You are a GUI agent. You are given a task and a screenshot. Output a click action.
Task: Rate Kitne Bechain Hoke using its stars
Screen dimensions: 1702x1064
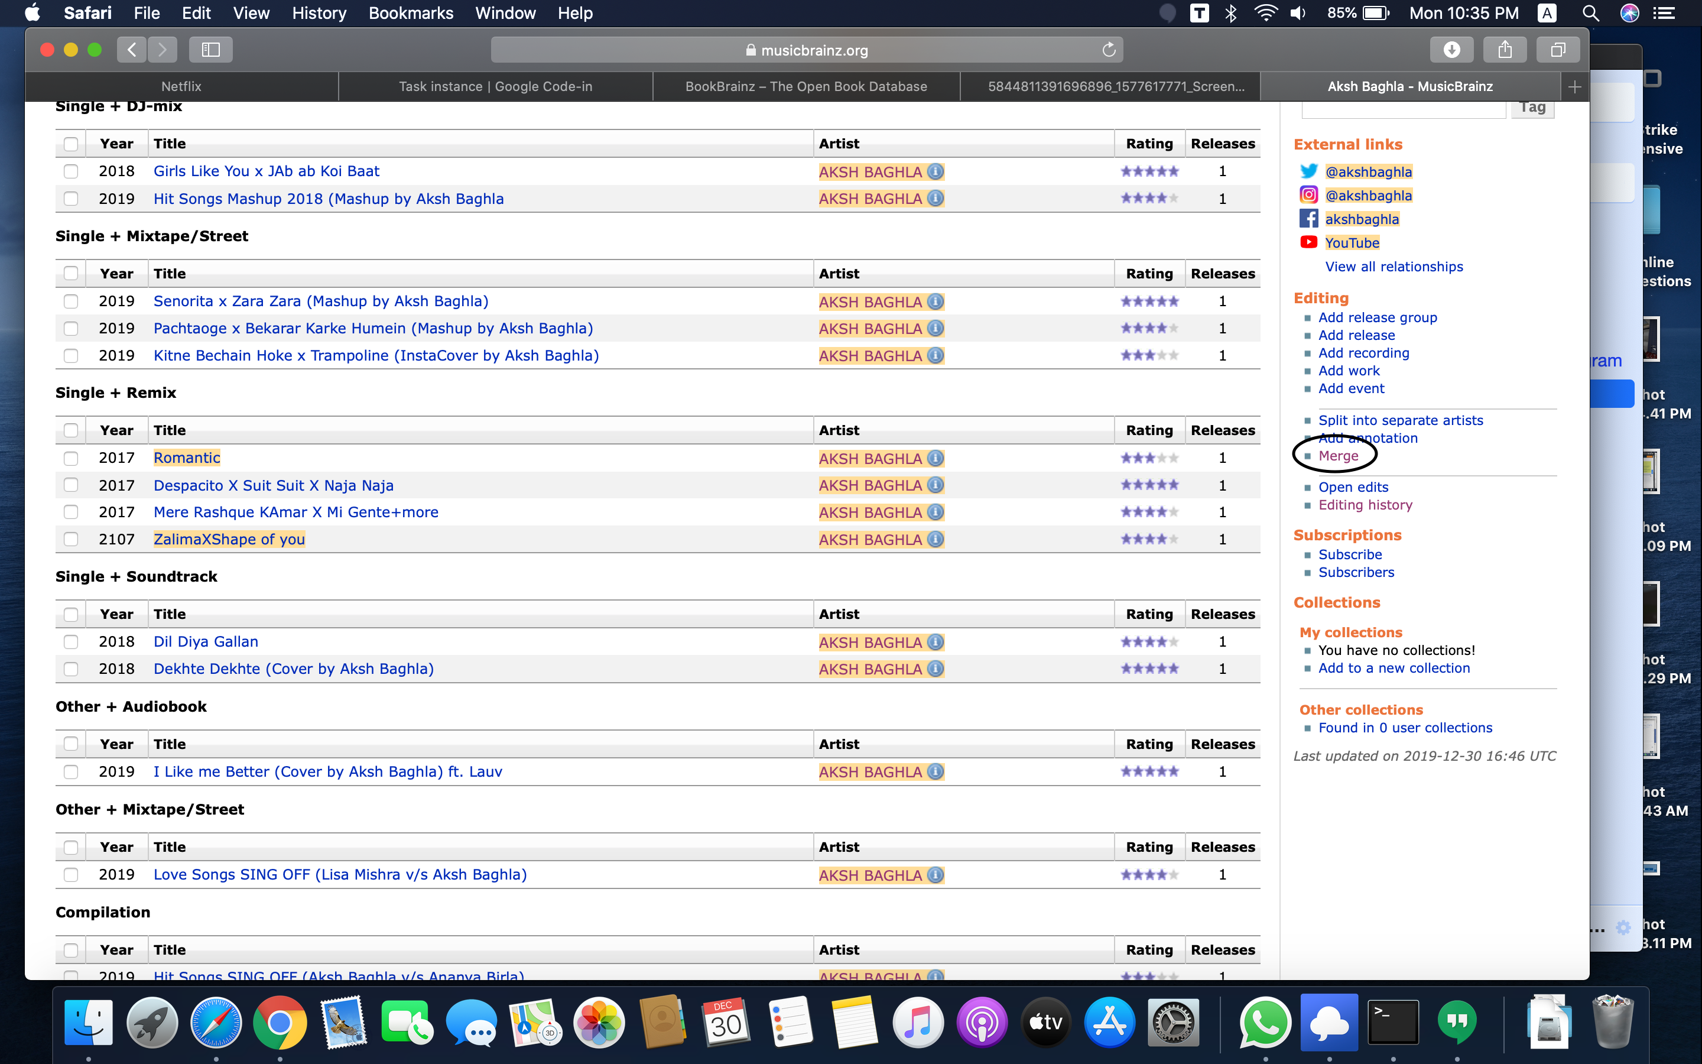click(1149, 355)
